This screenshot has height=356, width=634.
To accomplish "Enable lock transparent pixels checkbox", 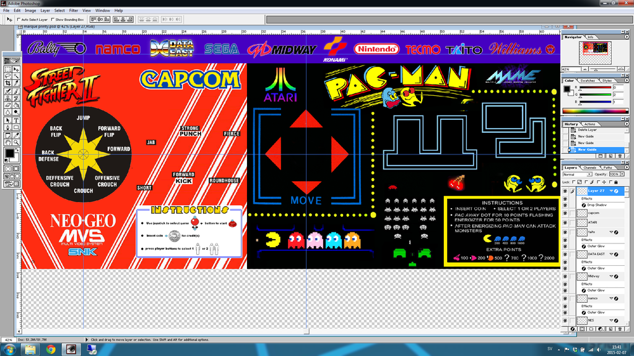I will click(574, 182).
